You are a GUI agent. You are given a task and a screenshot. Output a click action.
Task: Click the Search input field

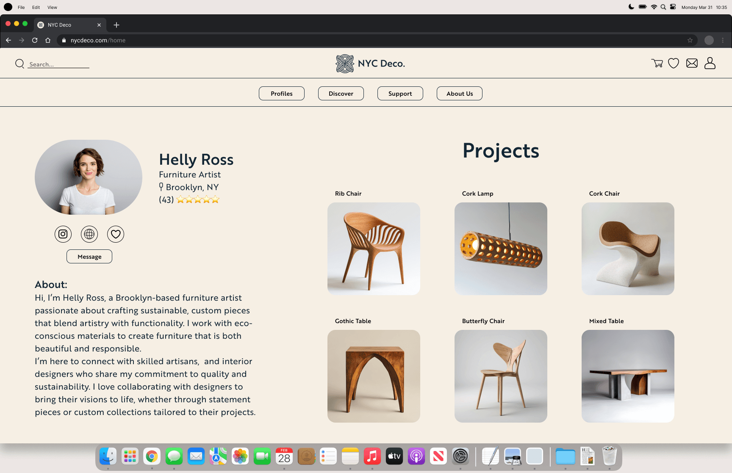58,64
